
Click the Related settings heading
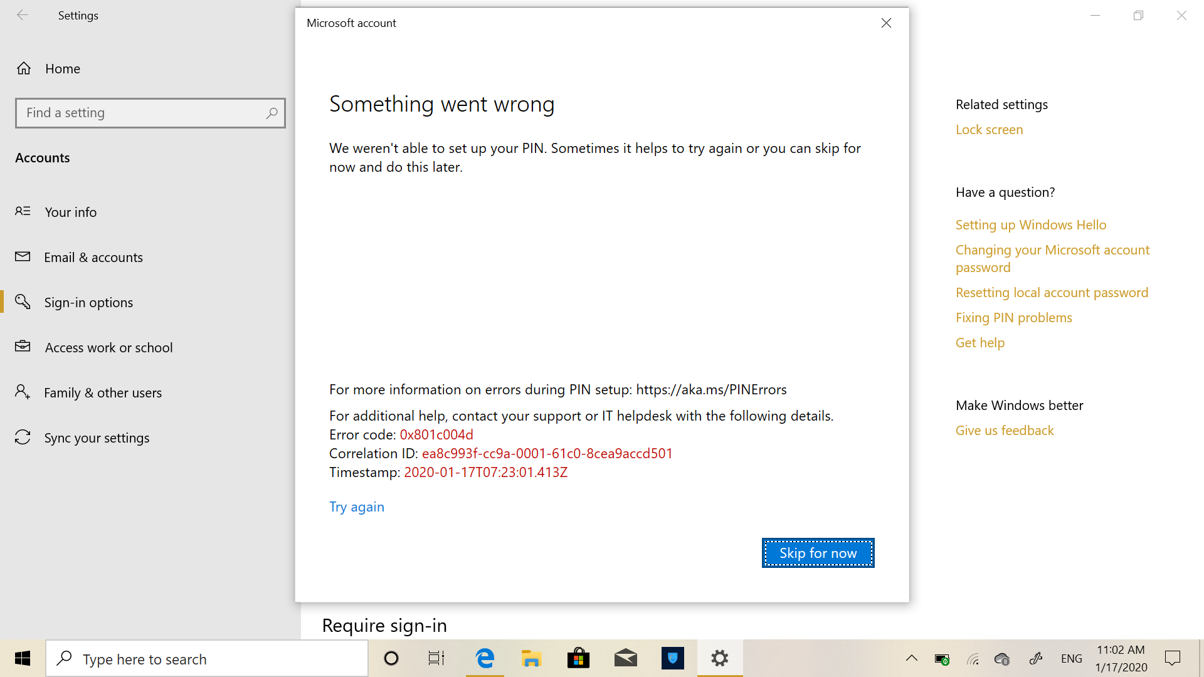(x=1001, y=104)
